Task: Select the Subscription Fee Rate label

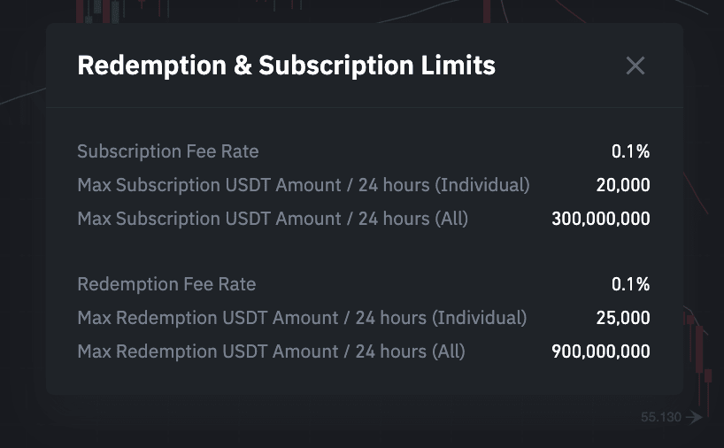Action: click(x=168, y=151)
